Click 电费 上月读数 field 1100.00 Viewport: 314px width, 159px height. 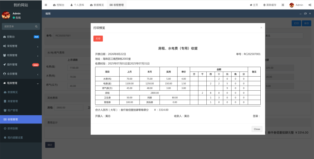[79, 68]
